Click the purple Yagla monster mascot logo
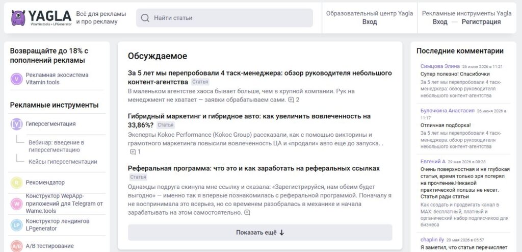The height and width of the screenshot is (252, 522). coord(18,18)
